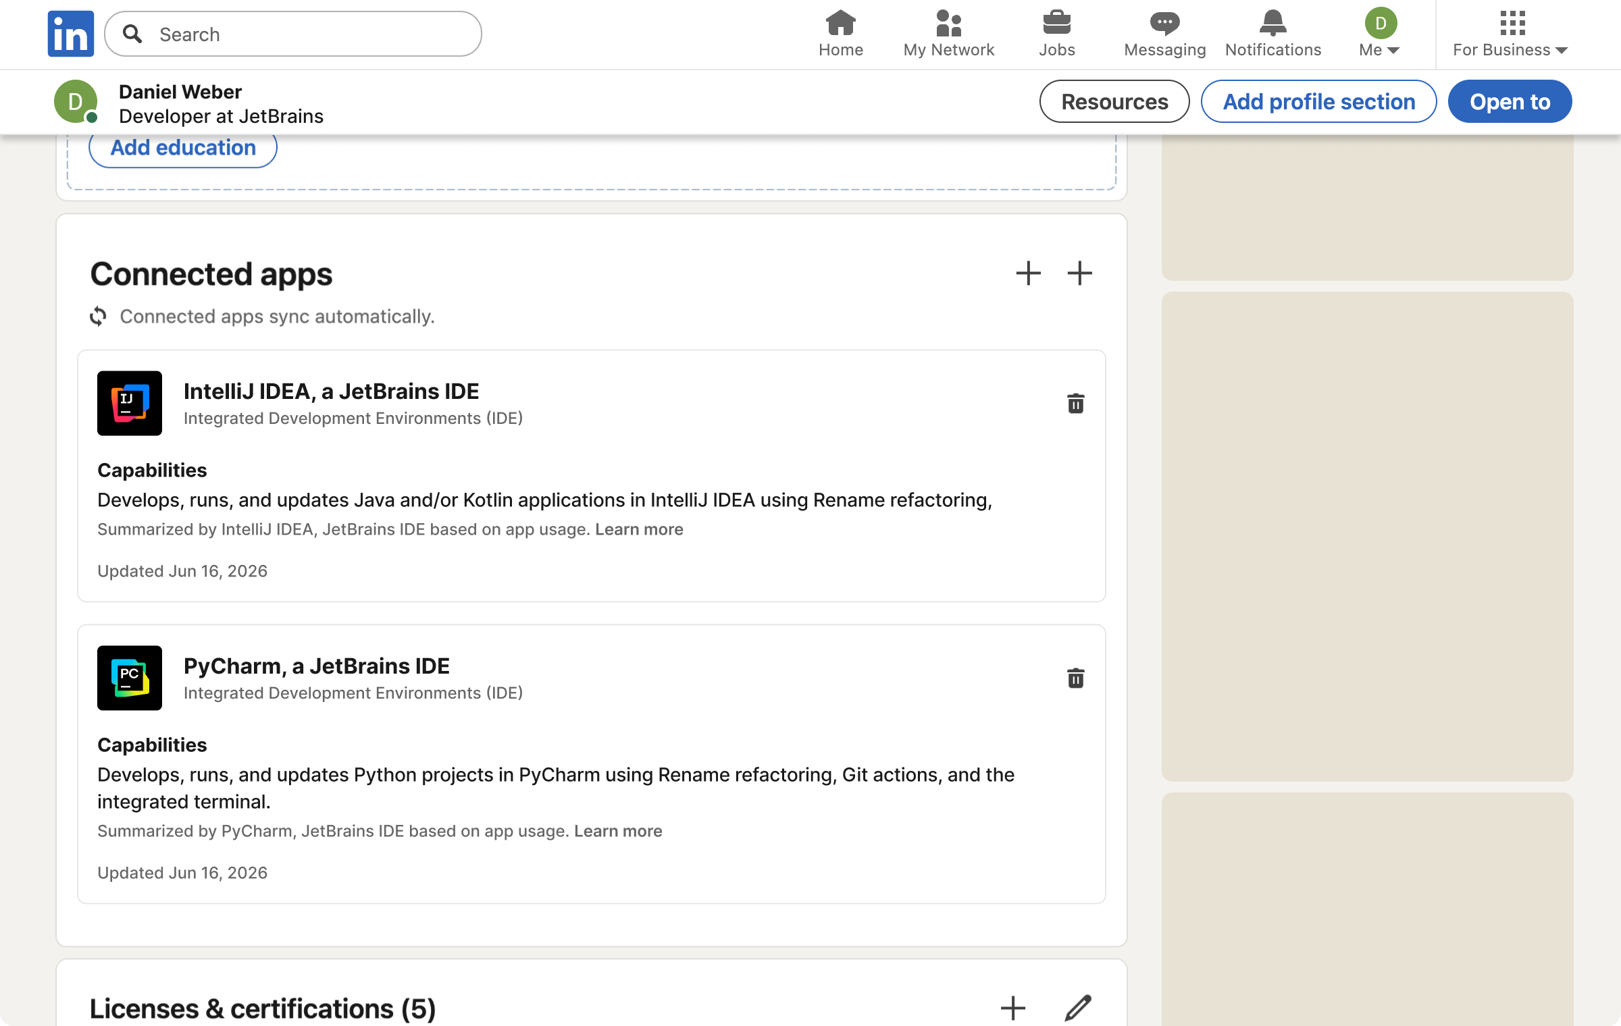The width and height of the screenshot is (1621, 1026).
Task: Click Add education button
Action: tap(183, 148)
